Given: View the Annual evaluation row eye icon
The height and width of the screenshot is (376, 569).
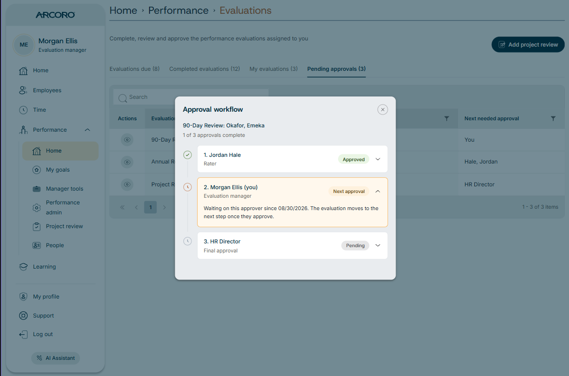Looking at the screenshot, I should (127, 162).
